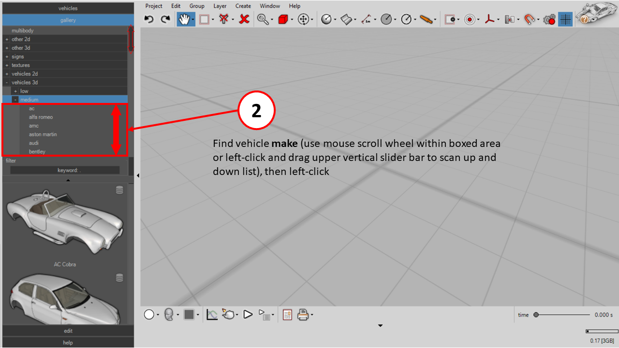Click the time slider handle
This screenshot has width=619, height=348.
536,315
